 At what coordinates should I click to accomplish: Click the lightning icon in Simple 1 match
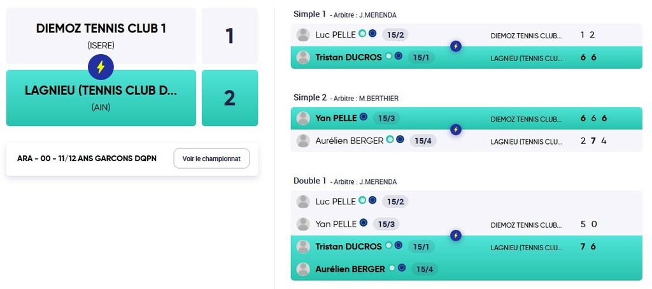coord(455,46)
